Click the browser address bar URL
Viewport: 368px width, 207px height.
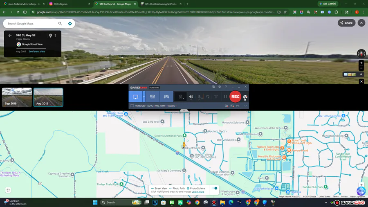click(x=155, y=12)
